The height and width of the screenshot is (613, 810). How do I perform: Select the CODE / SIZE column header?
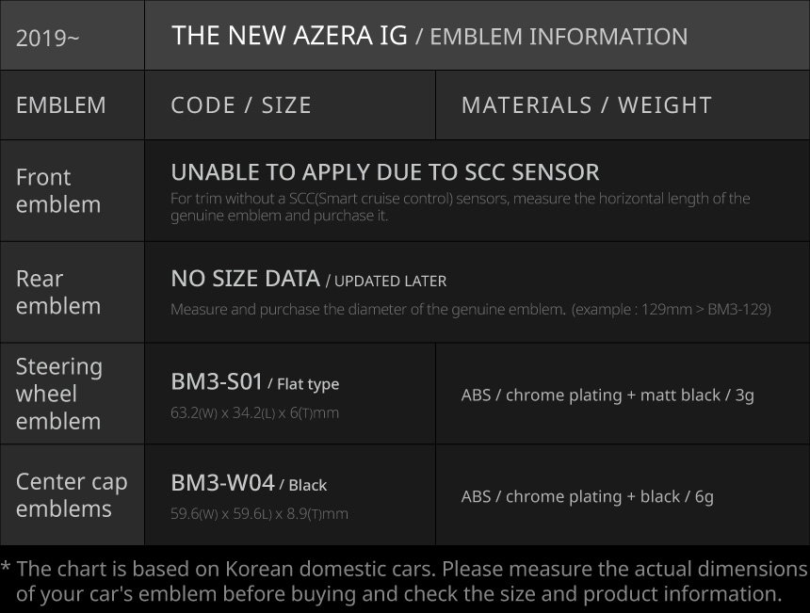(241, 105)
